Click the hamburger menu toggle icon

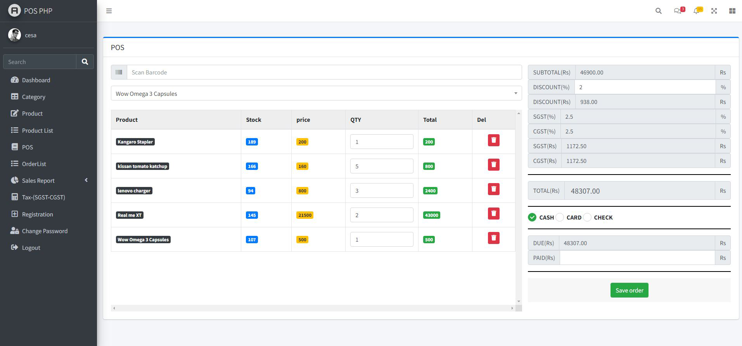[x=109, y=11]
